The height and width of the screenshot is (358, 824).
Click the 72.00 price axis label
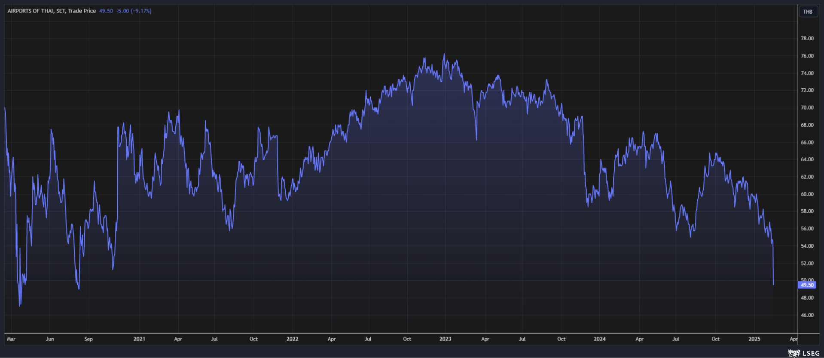coord(807,90)
